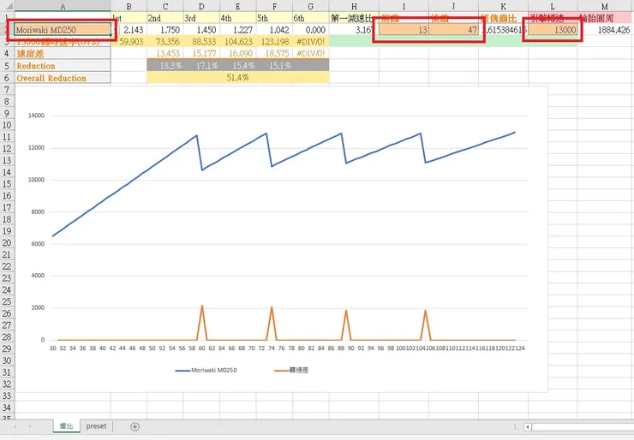Select row 20 header

click(7, 243)
